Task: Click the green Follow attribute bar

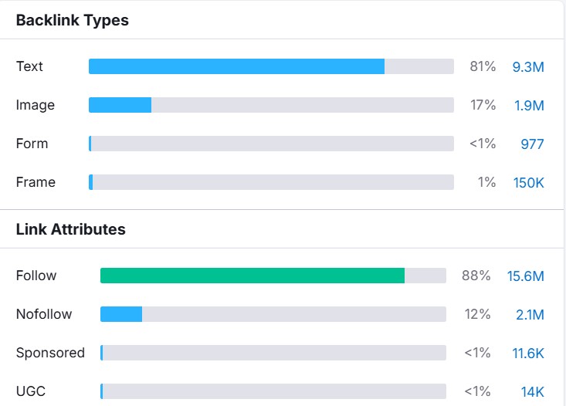Action: [252, 276]
